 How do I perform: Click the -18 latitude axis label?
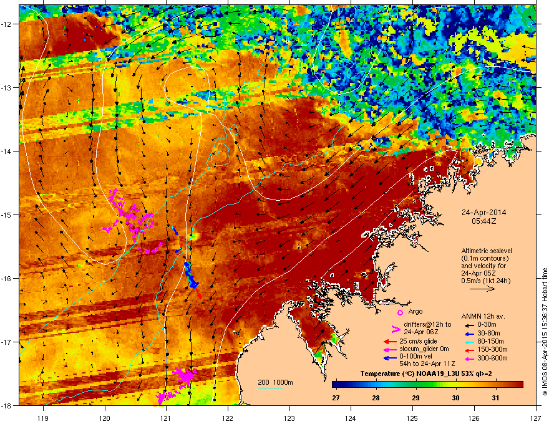pos(7,405)
